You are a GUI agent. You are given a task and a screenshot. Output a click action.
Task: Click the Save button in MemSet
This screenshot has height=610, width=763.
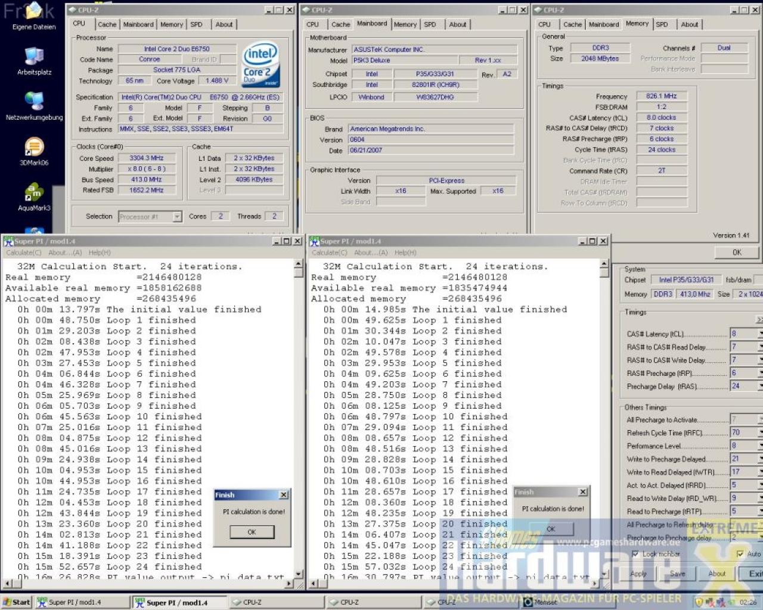[x=677, y=574]
